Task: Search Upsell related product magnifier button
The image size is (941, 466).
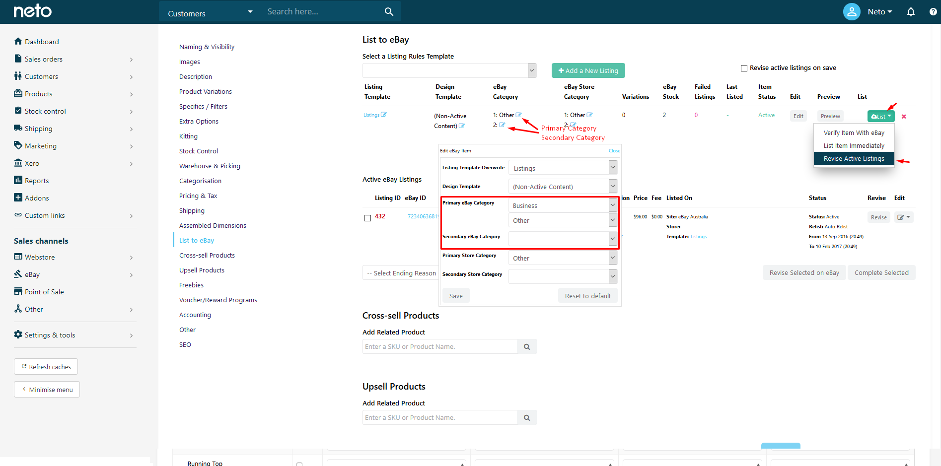Action: click(527, 417)
